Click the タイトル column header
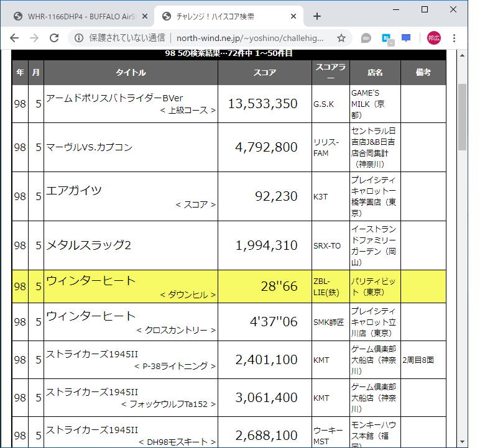Viewport: 485px width, 448px height. (x=131, y=73)
